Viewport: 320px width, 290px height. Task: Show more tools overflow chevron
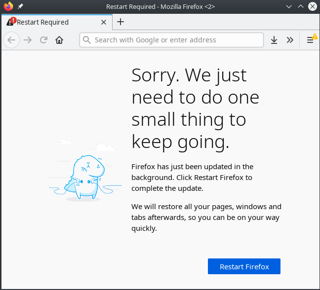(x=290, y=40)
